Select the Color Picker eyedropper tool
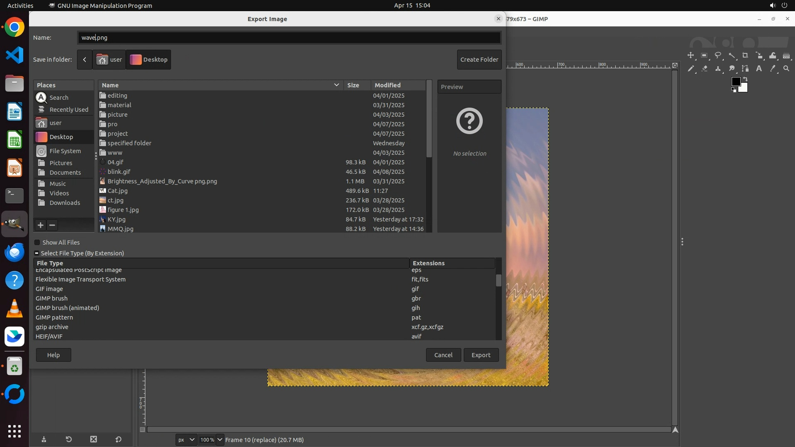The height and width of the screenshot is (447, 795). pyautogui.click(x=773, y=69)
